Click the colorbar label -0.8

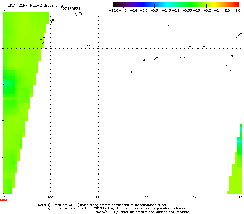133,11
